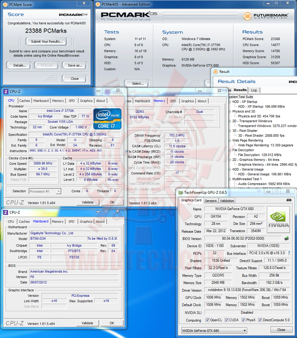Click the motherboard Model B75M-D3H field
This screenshot has width=297, height=338.
[58, 239]
